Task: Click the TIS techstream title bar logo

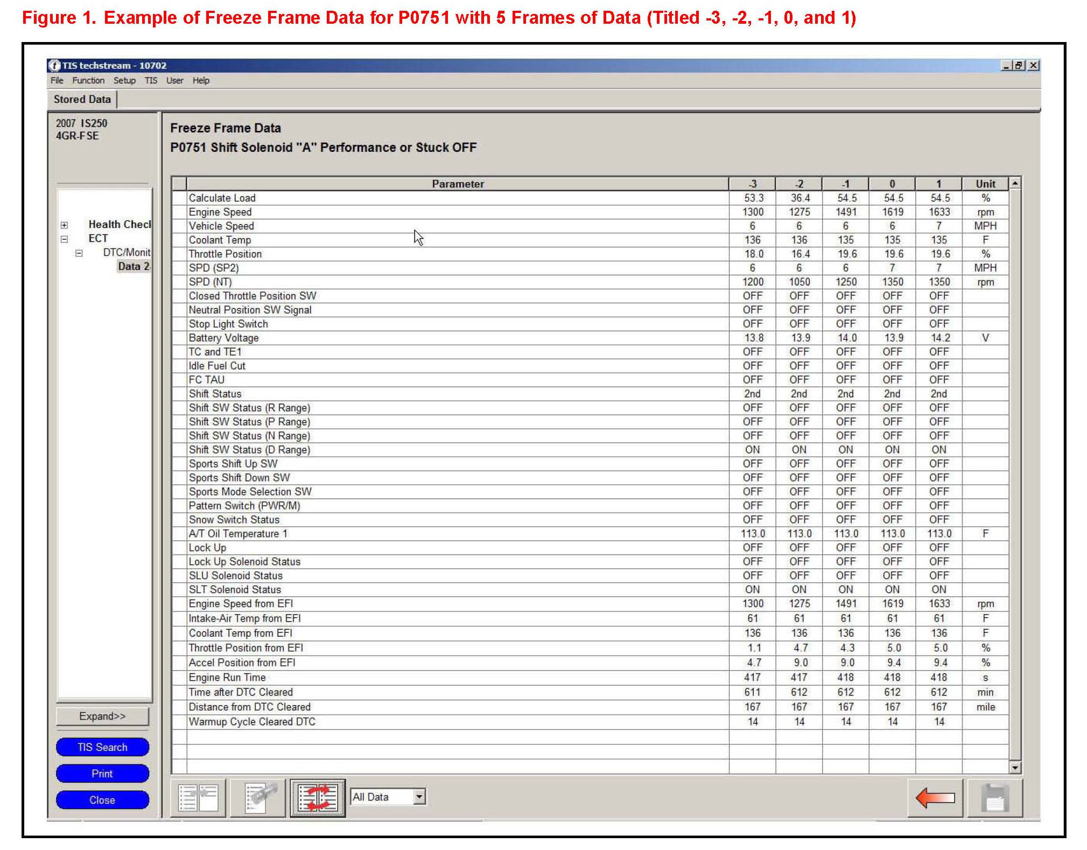Action: (54, 65)
